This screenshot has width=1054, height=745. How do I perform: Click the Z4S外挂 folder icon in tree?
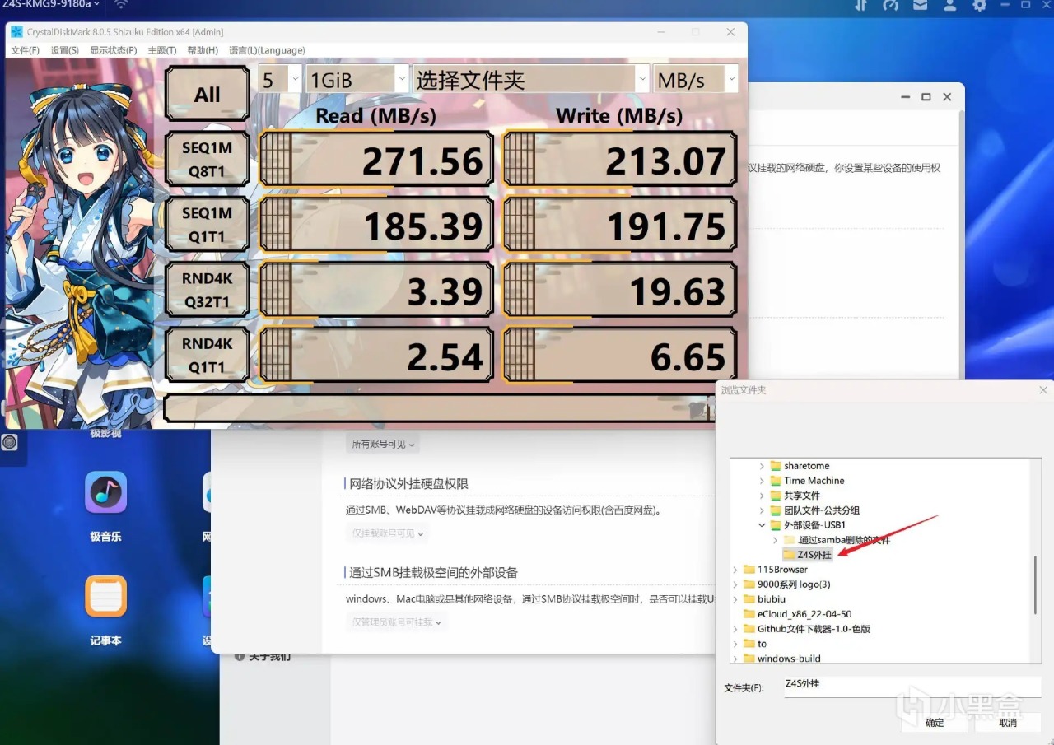[x=789, y=555]
